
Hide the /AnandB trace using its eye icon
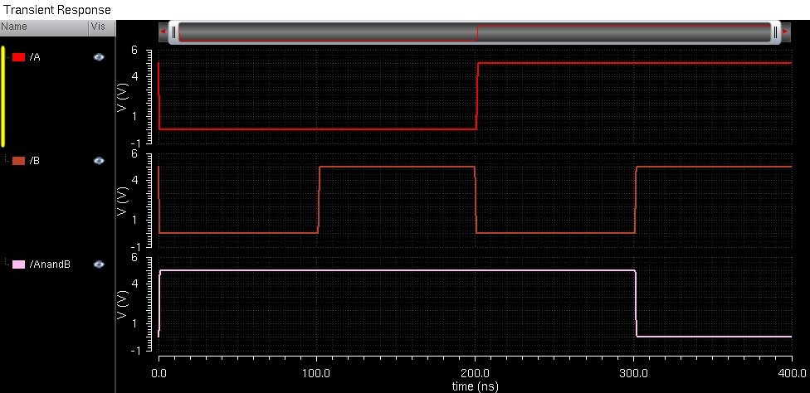(99, 264)
